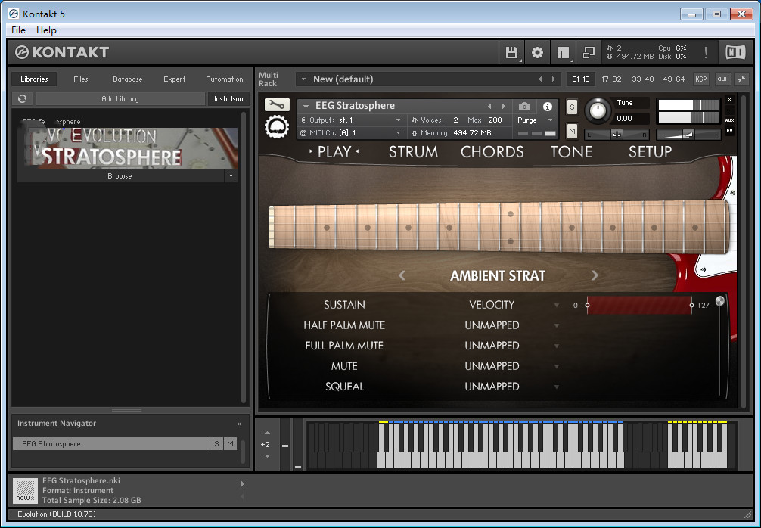Open the MIDI Ch dropdown
This screenshot has height=528, width=761.
(399, 133)
